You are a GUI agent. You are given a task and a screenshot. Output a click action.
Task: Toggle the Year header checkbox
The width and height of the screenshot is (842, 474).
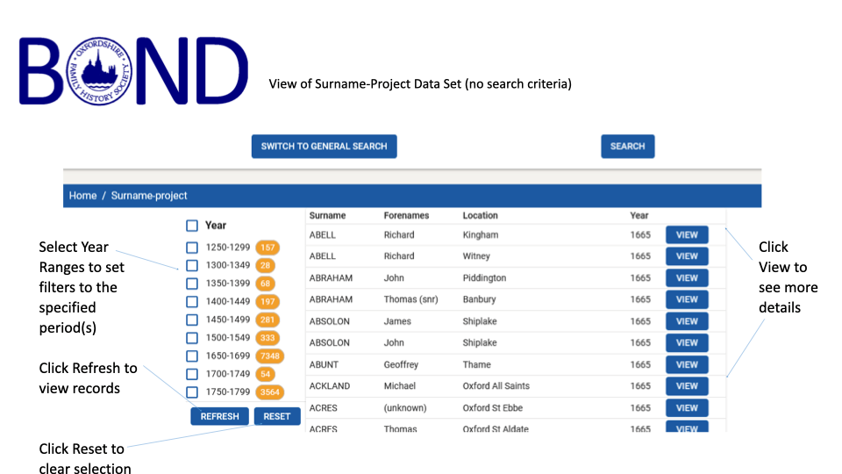192,226
